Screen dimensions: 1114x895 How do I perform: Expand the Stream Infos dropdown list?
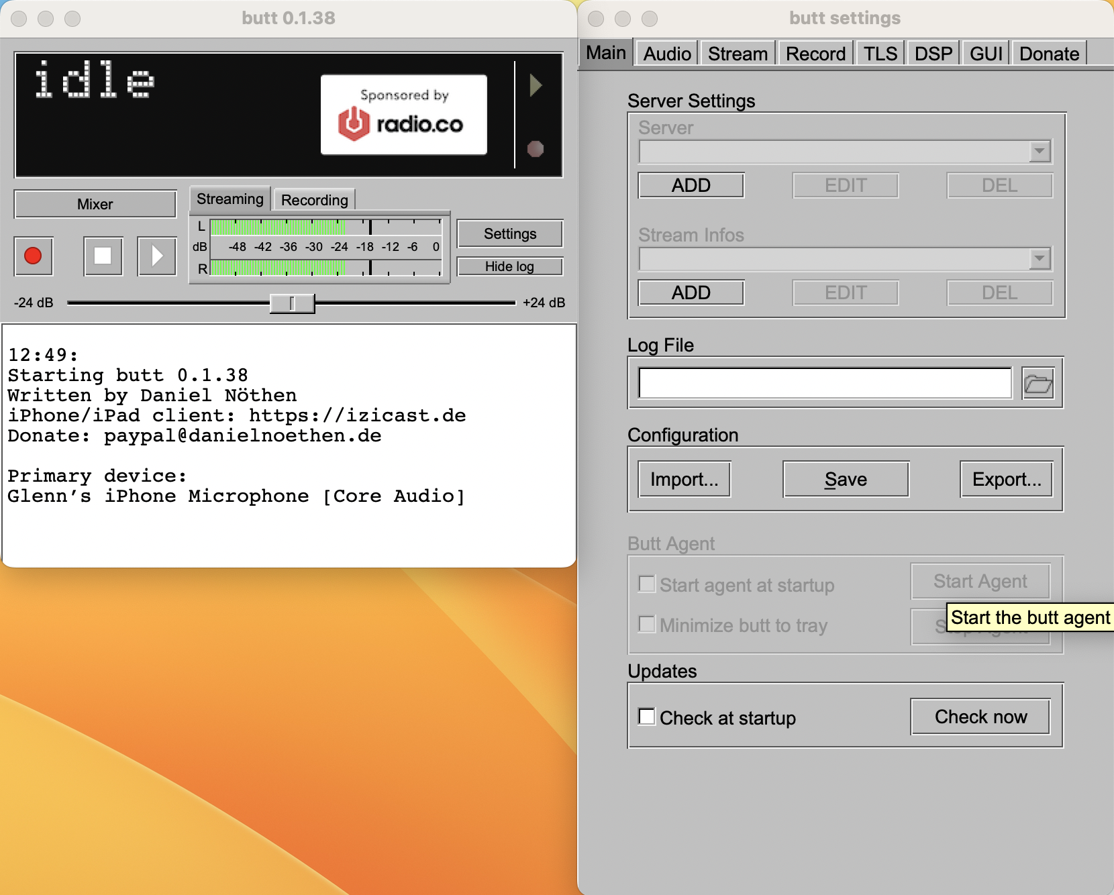tap(1040, 258)
